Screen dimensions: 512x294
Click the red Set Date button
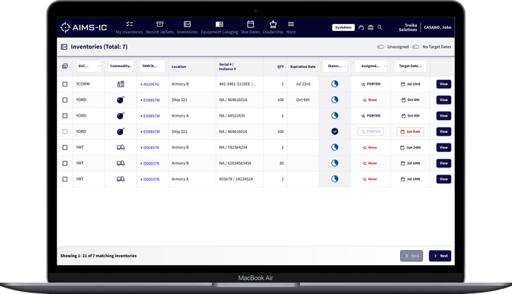tap(410, 131)
